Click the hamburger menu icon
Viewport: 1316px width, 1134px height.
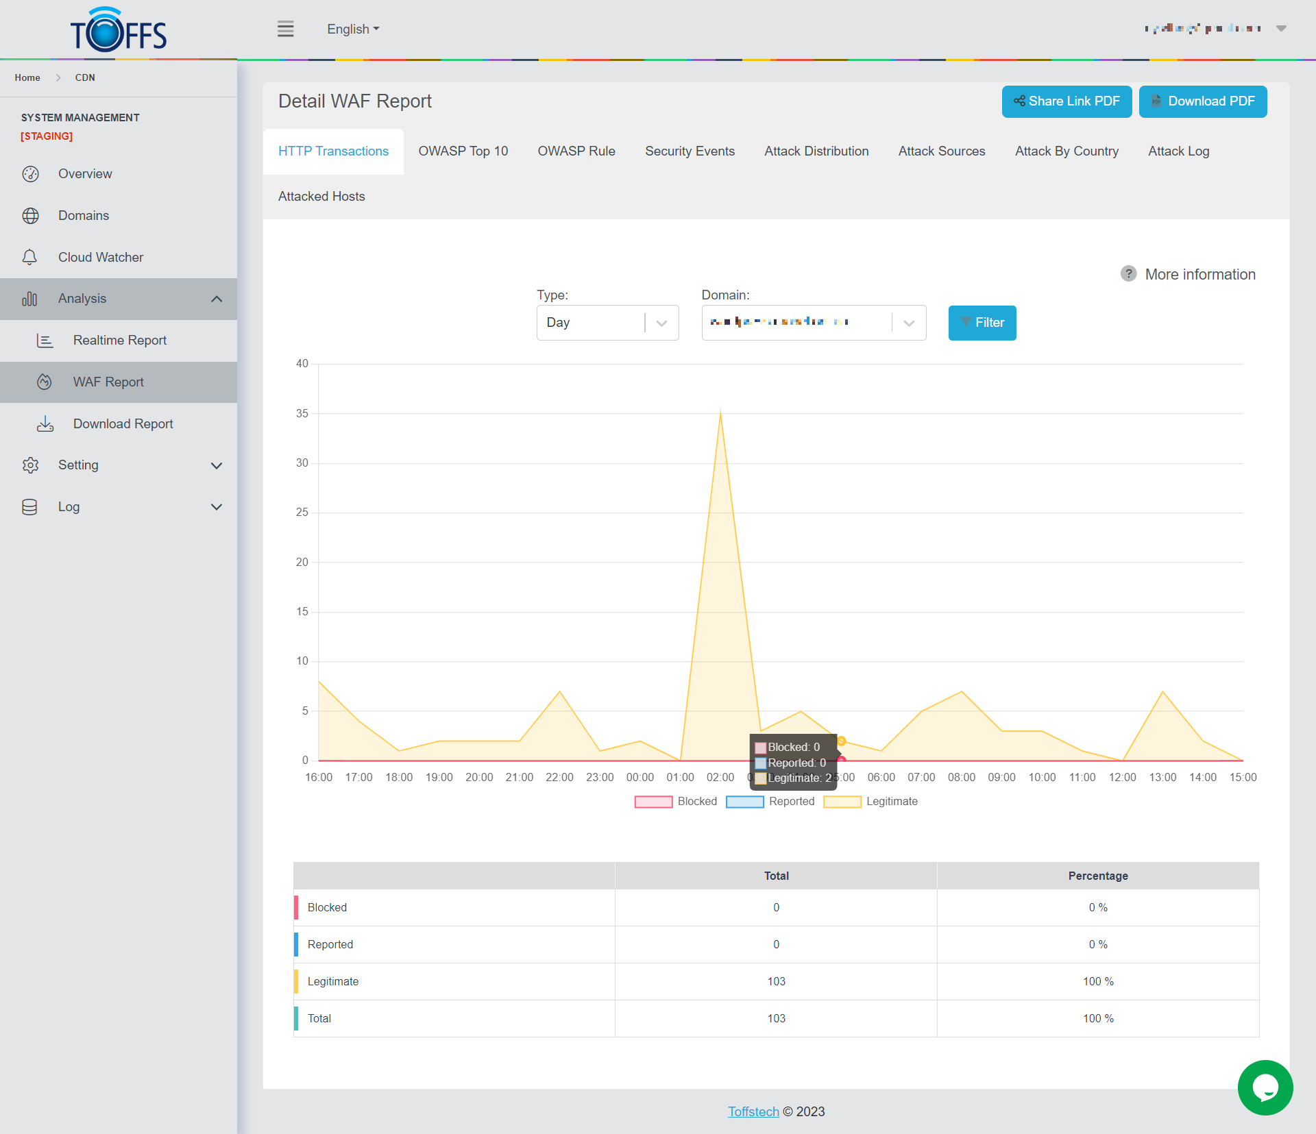(285, 29)
